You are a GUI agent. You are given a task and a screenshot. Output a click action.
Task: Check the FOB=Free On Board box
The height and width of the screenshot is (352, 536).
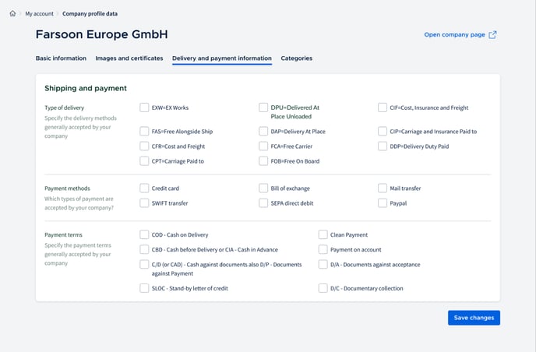click(263, 161)
